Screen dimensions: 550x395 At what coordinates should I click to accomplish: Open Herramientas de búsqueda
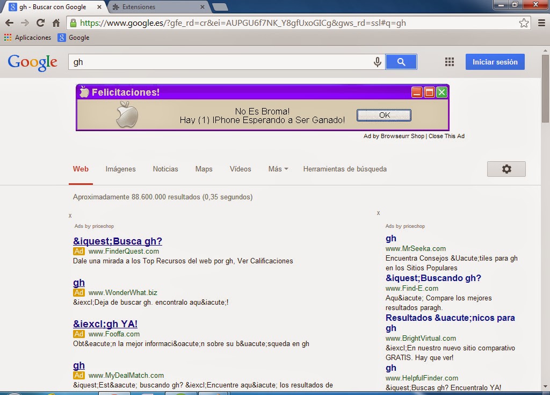click(x=345, y=169)
